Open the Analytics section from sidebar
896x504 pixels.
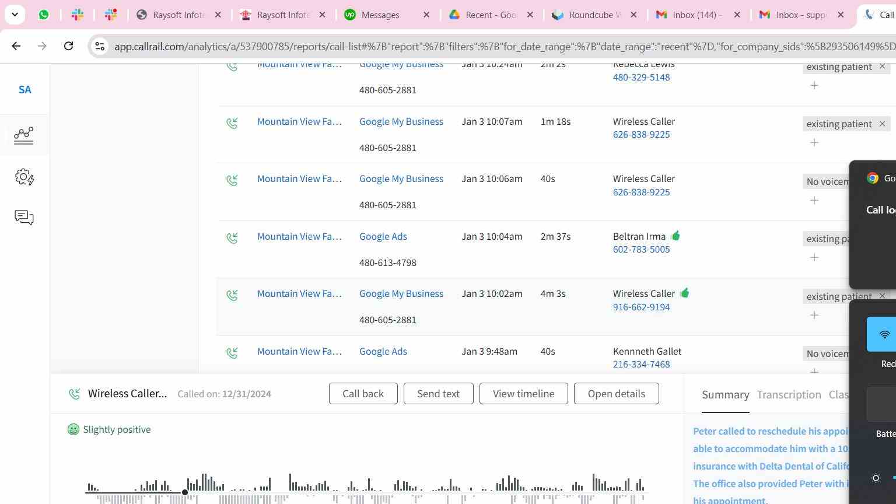24,135
